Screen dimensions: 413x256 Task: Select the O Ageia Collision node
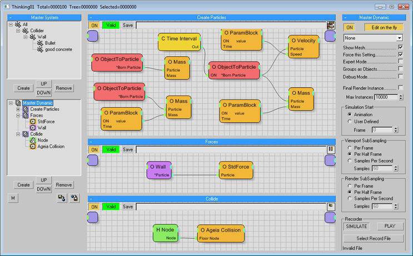click(x=221, y=233)
